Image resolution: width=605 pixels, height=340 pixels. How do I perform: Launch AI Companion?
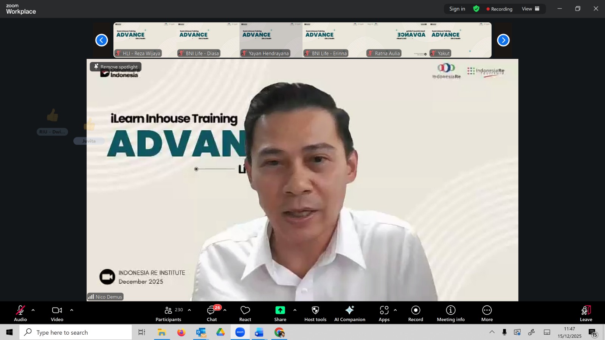349,314
